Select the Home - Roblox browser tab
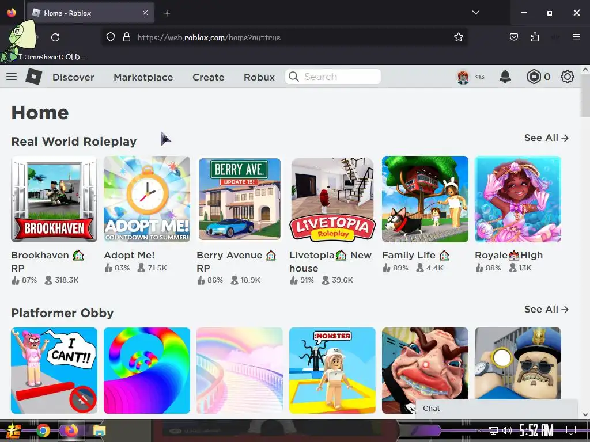The image size is (590, 442). pyautogui.click(x=90, y=13)
